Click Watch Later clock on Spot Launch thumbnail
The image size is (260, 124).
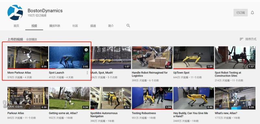tap(86, 50)
